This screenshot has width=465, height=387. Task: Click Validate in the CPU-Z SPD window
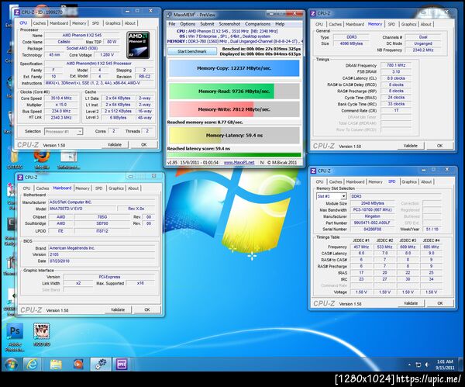[x=411, y=303]
